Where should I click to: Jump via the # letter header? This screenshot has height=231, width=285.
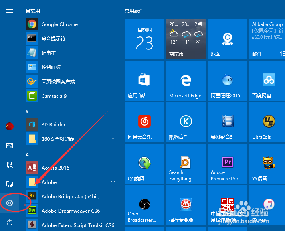click(x=27, y=111)
